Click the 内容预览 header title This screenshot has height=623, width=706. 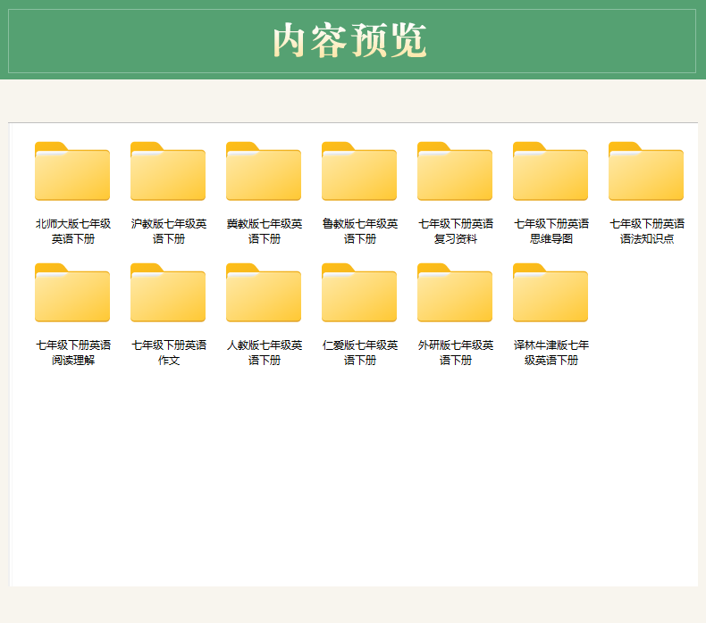349,40
